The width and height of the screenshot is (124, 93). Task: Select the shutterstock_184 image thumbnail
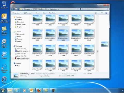pos(76,64)
